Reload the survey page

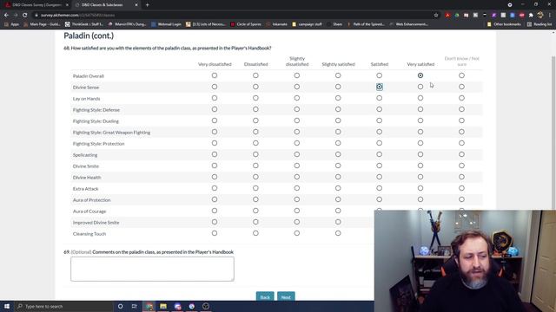(25, 16)
